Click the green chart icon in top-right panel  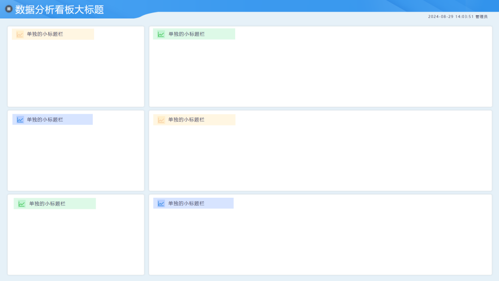(x=161, y=34)
